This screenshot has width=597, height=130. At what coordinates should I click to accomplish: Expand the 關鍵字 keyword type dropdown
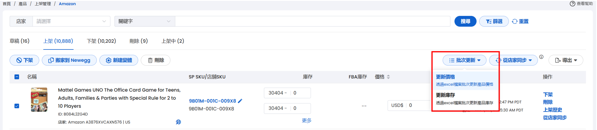tap(145, 21)
